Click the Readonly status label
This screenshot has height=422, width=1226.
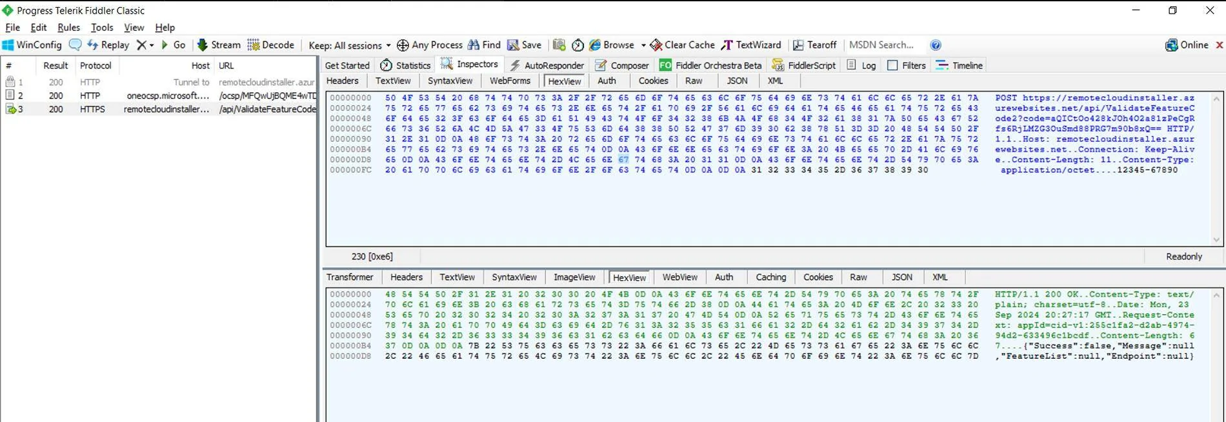1184,256
